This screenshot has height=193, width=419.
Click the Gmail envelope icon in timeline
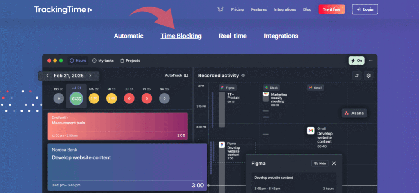311,130
